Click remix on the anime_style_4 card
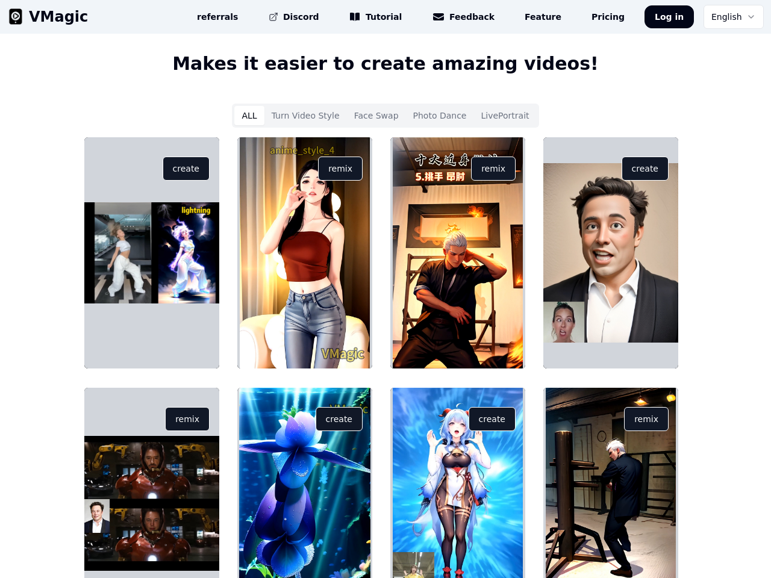The image size is (771, 578). click(340, 169)
